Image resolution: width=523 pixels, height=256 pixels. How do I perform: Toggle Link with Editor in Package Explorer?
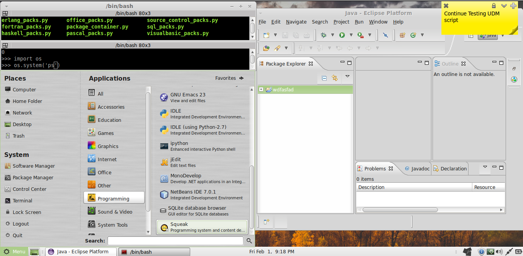336,78
